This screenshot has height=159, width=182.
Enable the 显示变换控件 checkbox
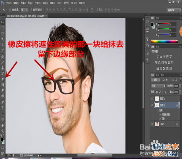pyautogui.click(x=31, y=10)
